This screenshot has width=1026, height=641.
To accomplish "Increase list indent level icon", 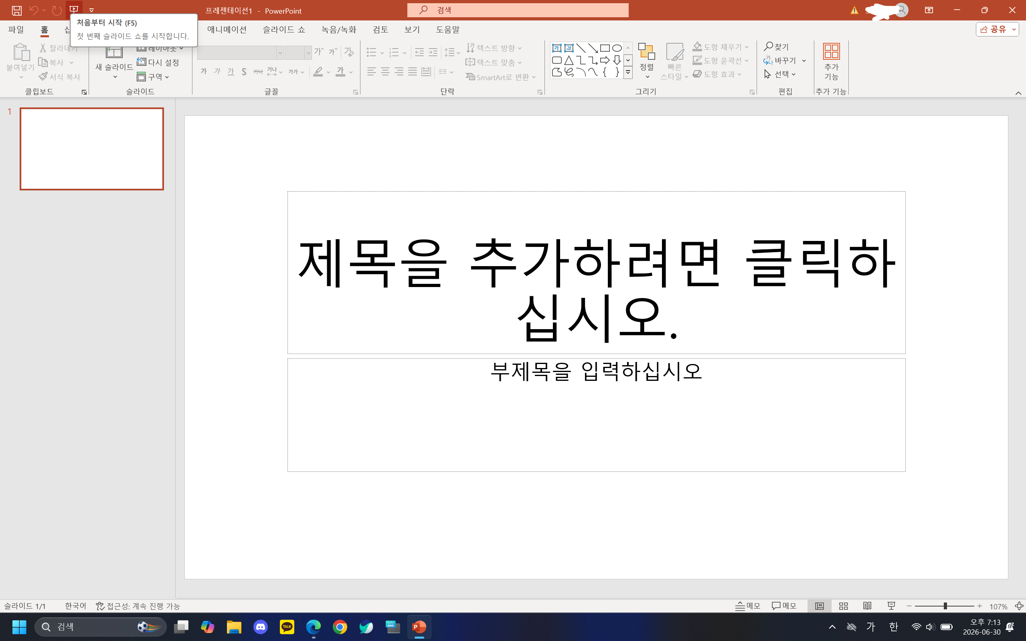I will coord(433,52).
